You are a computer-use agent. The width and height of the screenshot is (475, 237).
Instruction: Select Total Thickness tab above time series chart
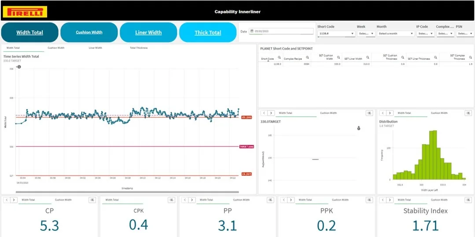click(x=139, y=48)
